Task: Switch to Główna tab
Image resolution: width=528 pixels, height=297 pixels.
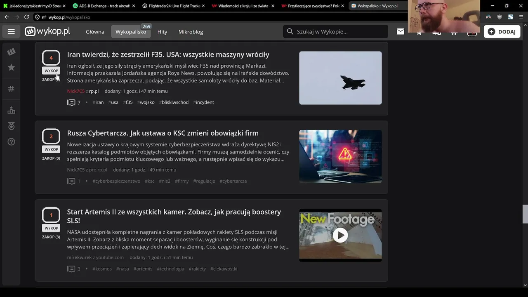Action: click(95, 32)
